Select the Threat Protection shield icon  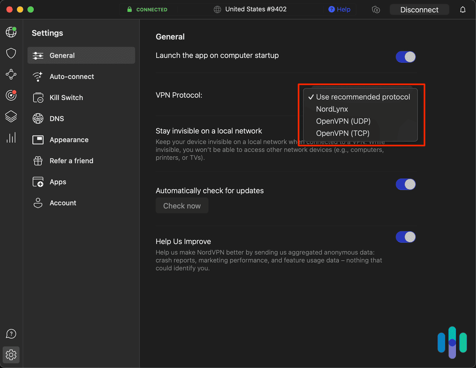[x=10, y=53]
